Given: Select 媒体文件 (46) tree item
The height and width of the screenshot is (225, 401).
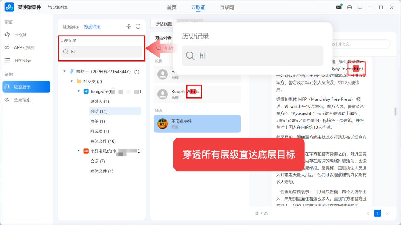Looking at the screenshot, I should (x=103, y=141).
